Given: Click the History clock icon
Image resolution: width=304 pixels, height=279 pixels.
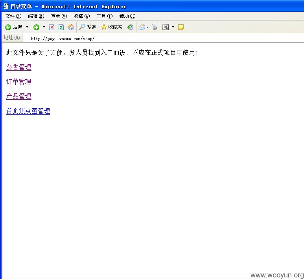Looking at the screenshot, I should [x=130, y=27].
